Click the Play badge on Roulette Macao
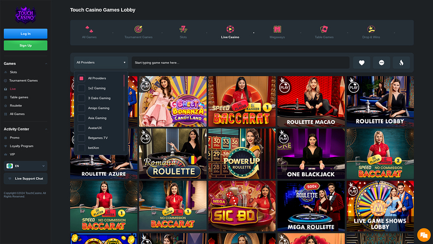The height and width of the screenshot is (244, 433). click(x=284, y=86)
